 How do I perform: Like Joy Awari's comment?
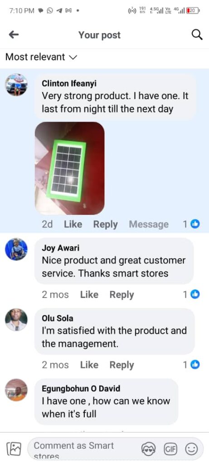(x=89, y=294)
